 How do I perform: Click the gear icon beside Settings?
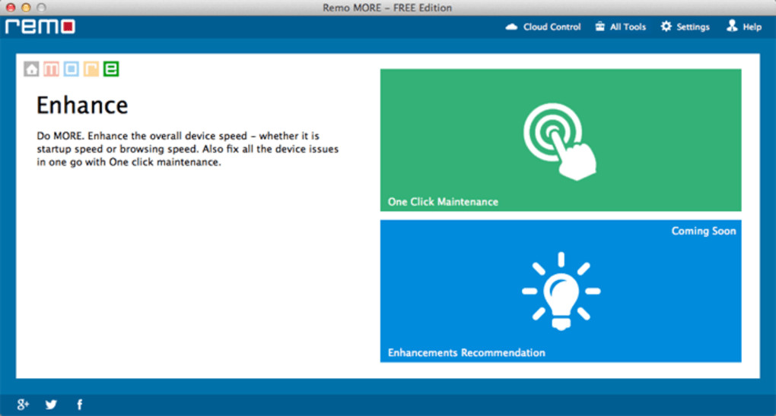click(x=666, y=27)
